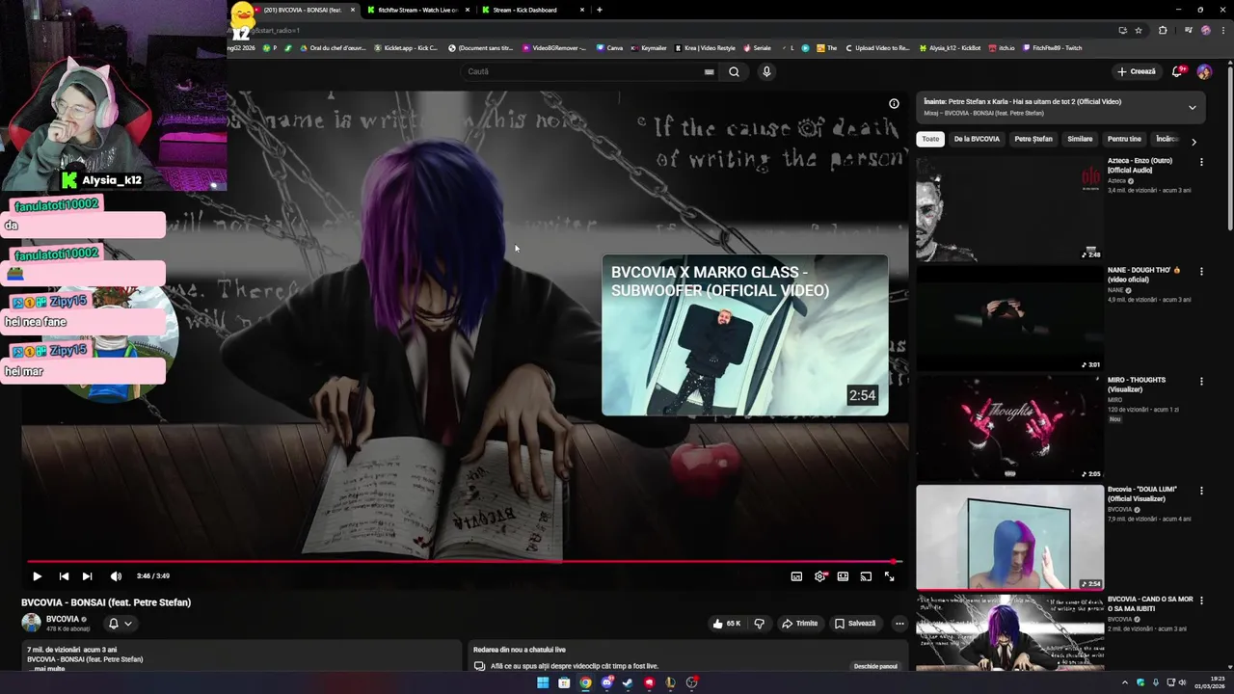Open the player settings gear
This screenshot has height=694, width=1234.
[819, 576]
